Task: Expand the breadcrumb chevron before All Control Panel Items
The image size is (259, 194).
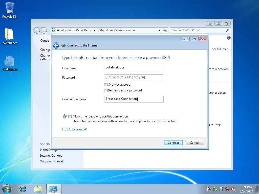Action: pos(58,30)
